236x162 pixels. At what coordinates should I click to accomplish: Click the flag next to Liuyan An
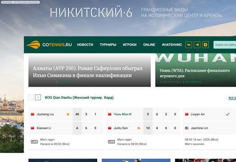186,114
